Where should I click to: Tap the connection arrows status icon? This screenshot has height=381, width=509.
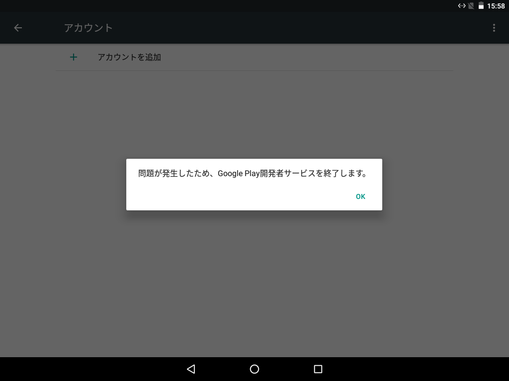pyautogui.click(x=462, y=5)
